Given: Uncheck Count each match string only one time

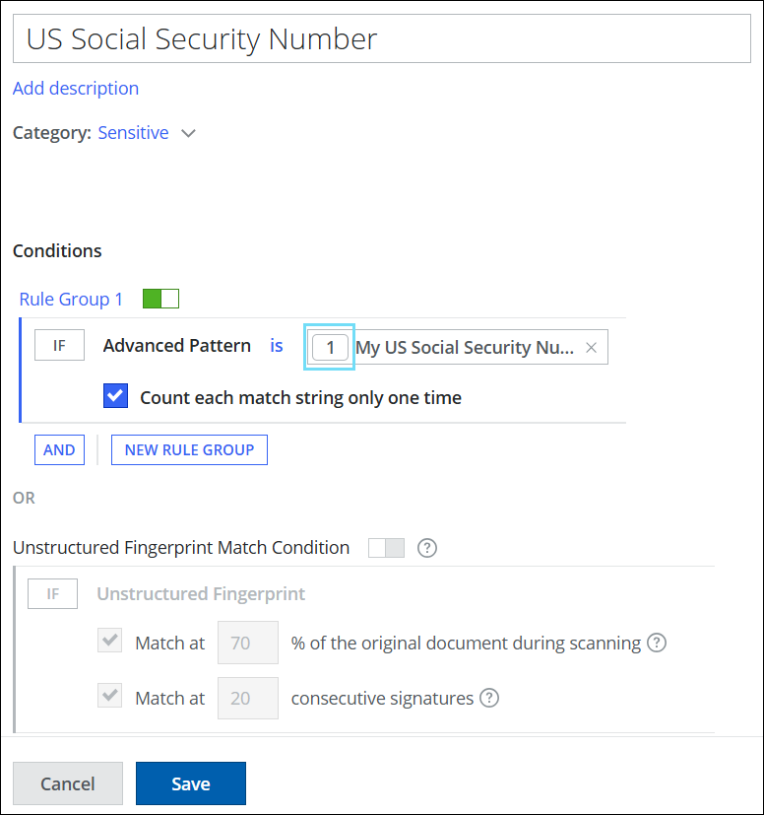Looking at the screenshot, I should coord(116,397).
